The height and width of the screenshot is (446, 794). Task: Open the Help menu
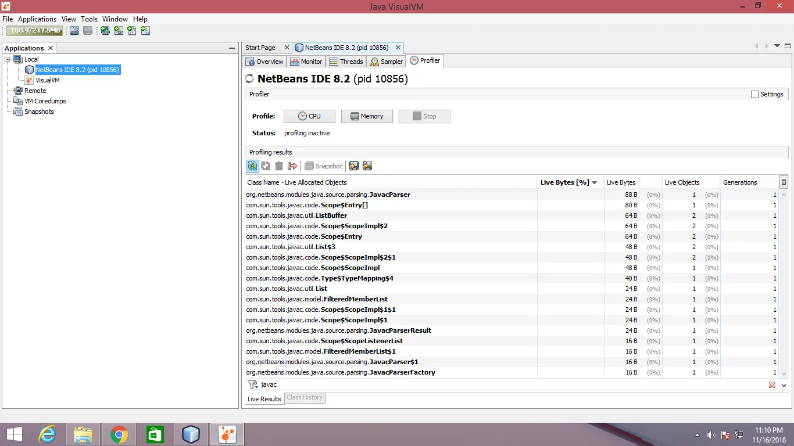click(140, 19)
